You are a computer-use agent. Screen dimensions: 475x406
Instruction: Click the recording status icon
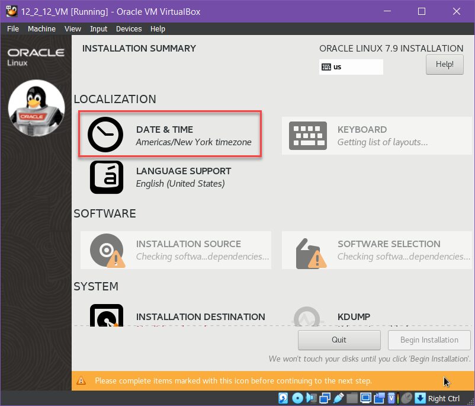coord(379,398)
